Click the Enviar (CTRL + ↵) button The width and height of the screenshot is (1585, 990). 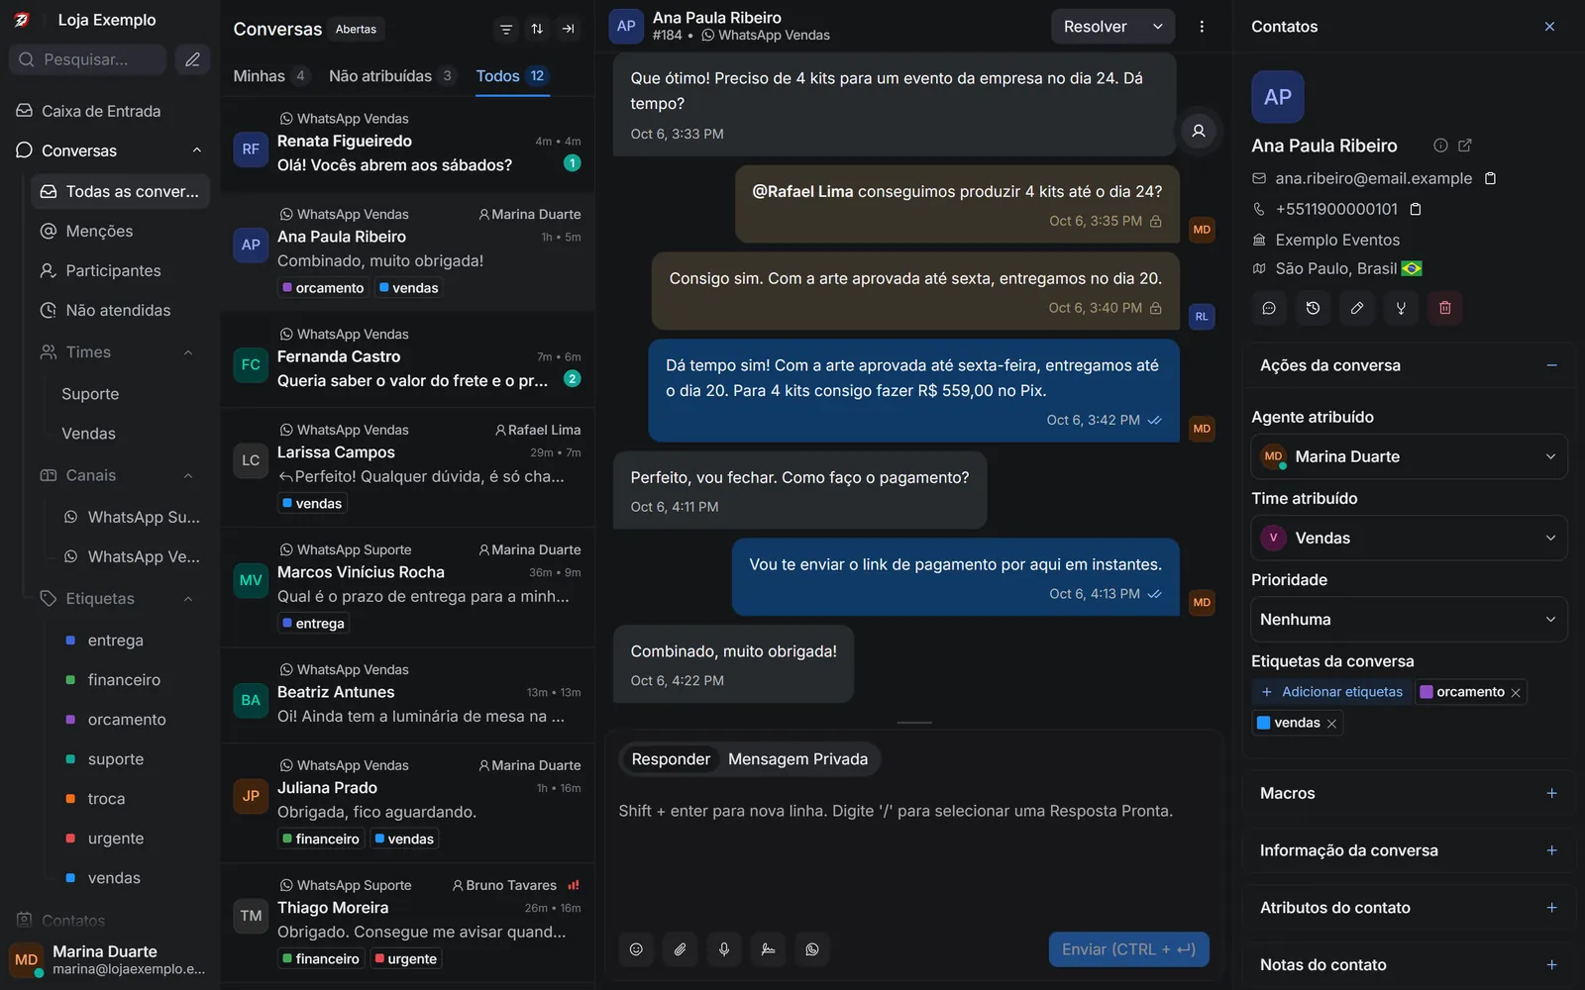[1128, 949]
